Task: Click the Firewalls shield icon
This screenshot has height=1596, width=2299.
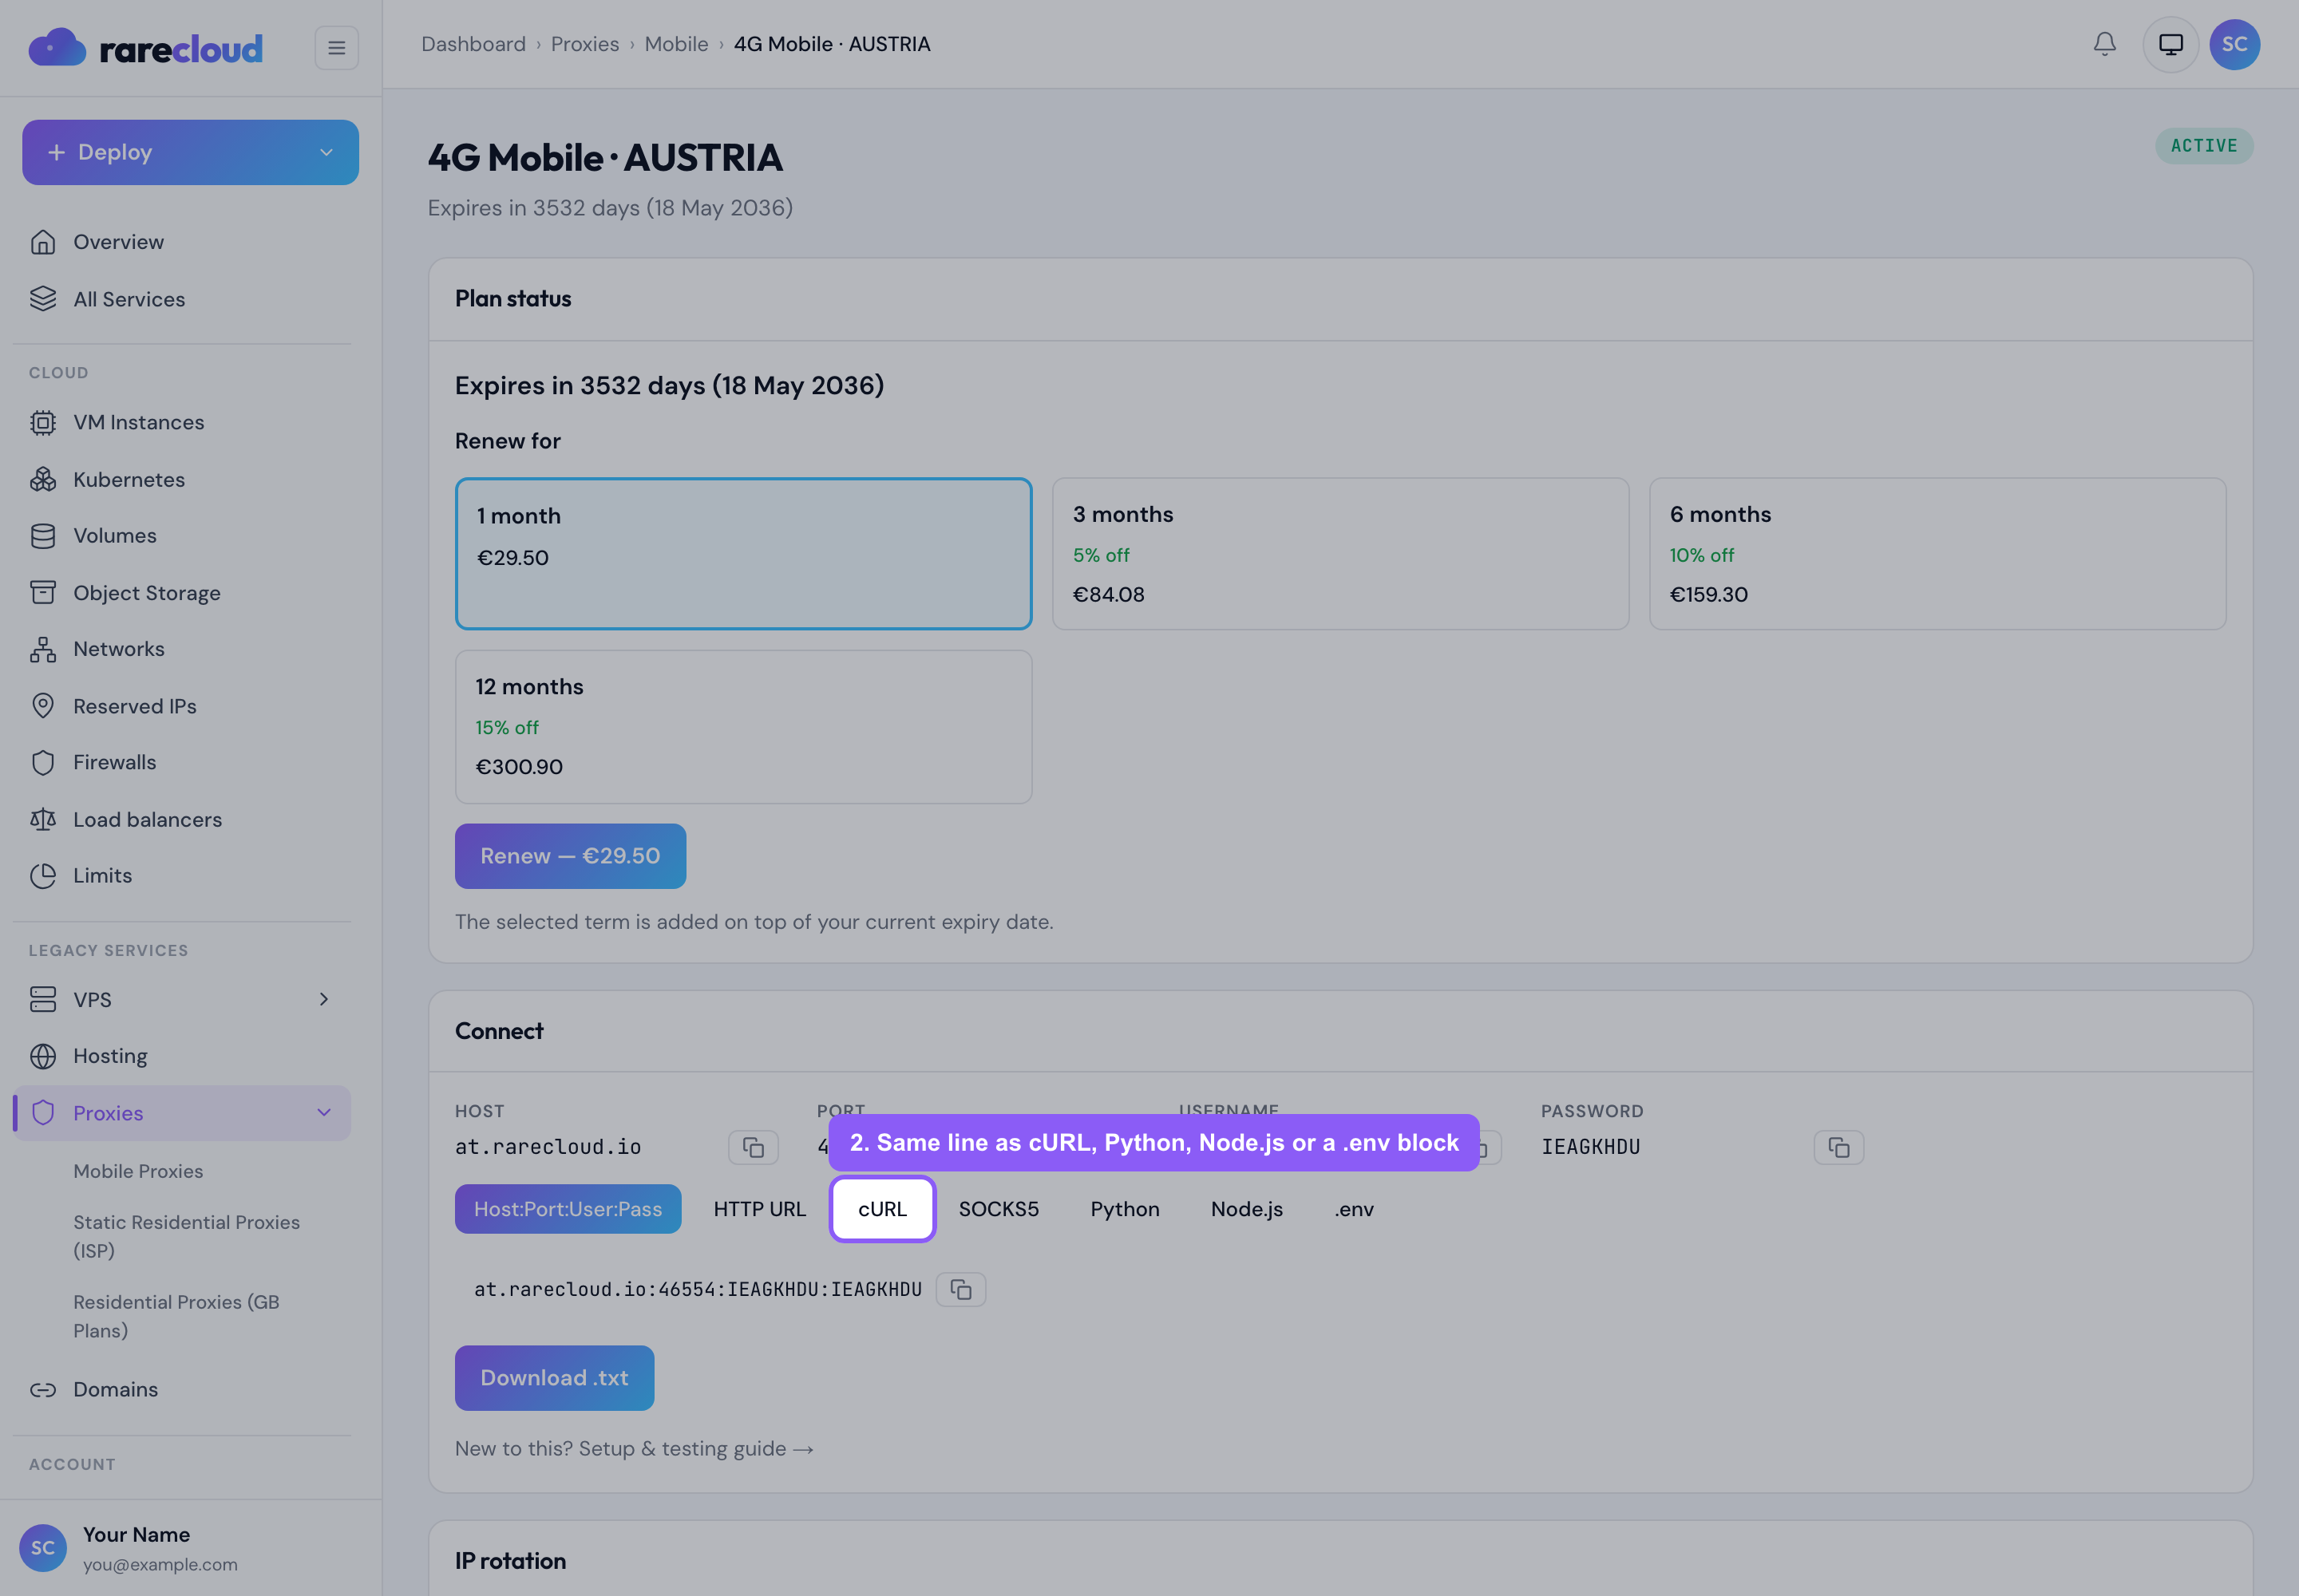Action: pyautogui.click(x=43, y=762)
